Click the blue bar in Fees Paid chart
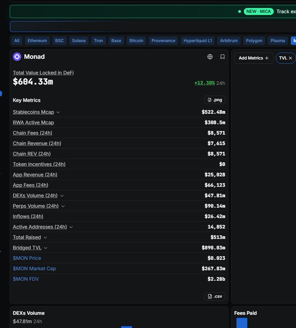Viewport: 296px width, 328px height. [242, 323]
